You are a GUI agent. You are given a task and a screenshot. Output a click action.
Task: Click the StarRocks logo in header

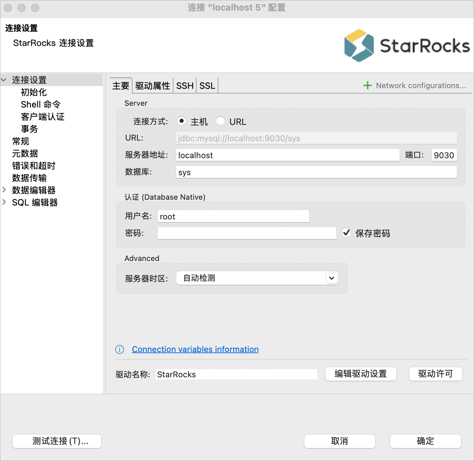[x=407, y=46]
